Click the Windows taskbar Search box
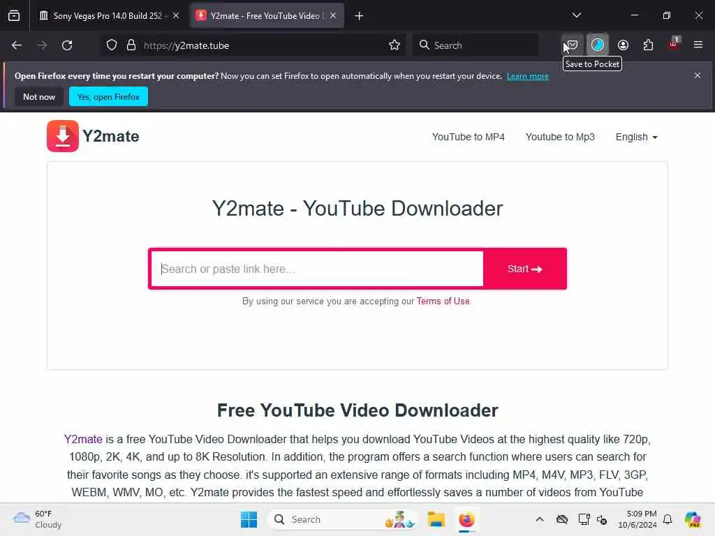This screenshot has height=536, width=715. point(343,519)
